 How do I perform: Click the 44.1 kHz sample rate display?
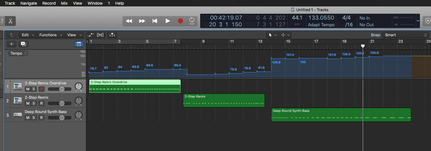(x=297, y=18)
